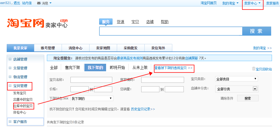The height and width of the screenshot is (127, 280).
Task: Open 发布宝贝 in sidebar
Action: click(20, 93)
